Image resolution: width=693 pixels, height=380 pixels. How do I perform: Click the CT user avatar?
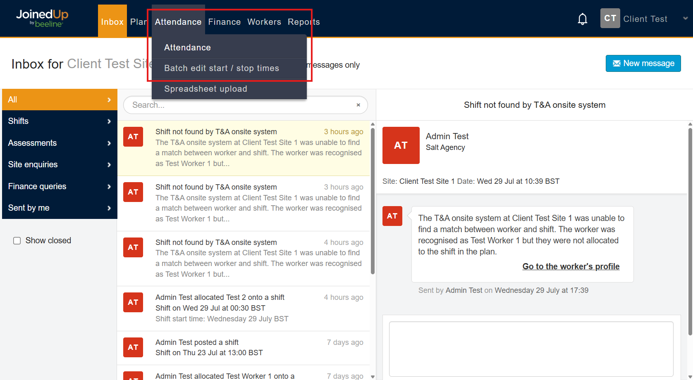click(x=610, y=18)
